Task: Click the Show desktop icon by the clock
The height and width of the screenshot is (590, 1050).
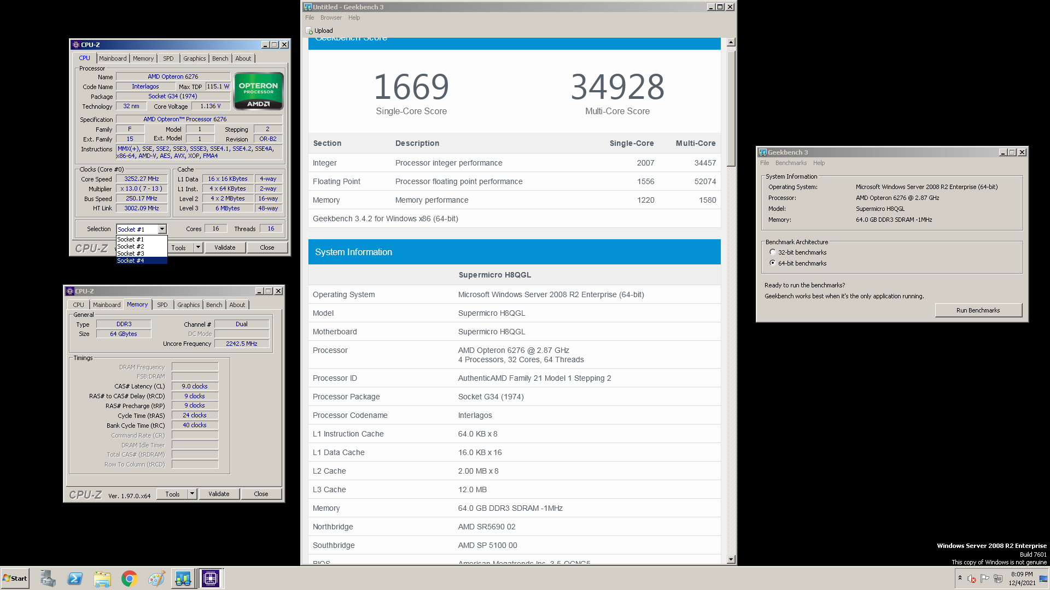Action: 1043,579
